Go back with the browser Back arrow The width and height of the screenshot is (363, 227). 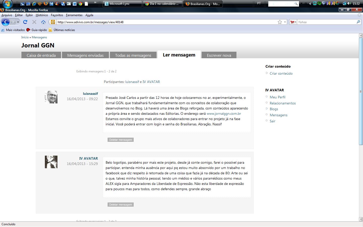[6, 22]
